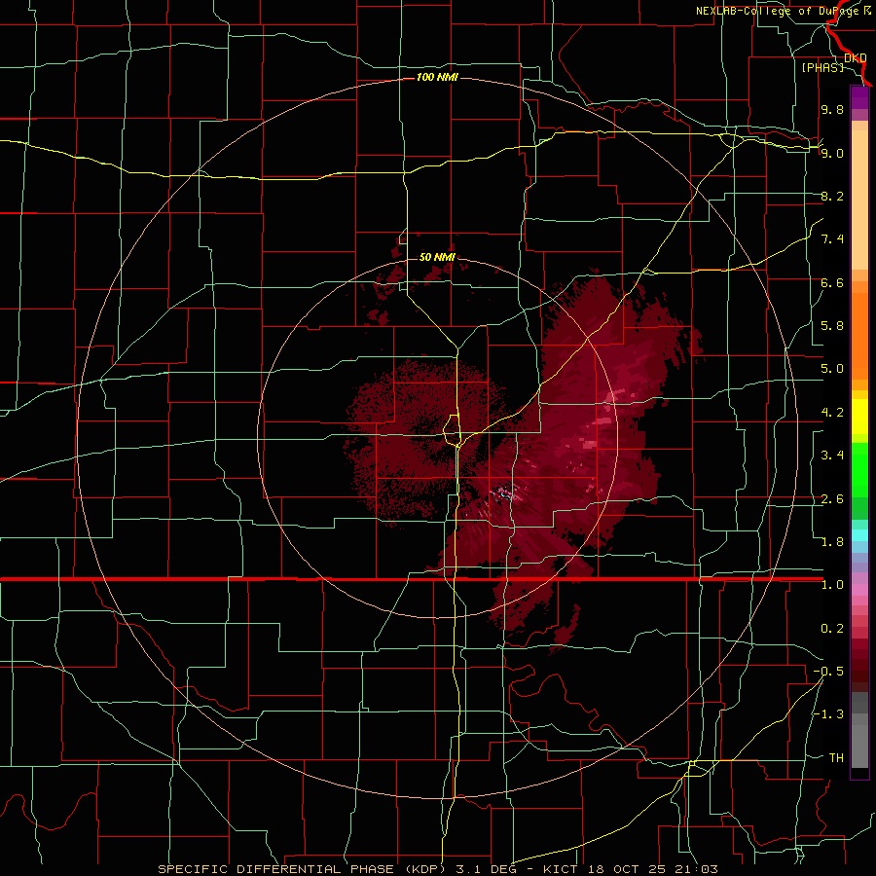Click the 1.0 scale value
Image resolution: width=876 pixels, height=876 pixels.
click(832, 585)
